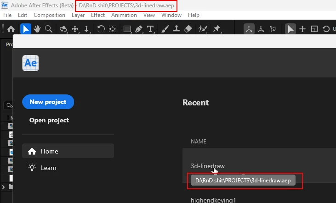Open the View menu
Screen dimensions: 336x203
coord(149,15)
